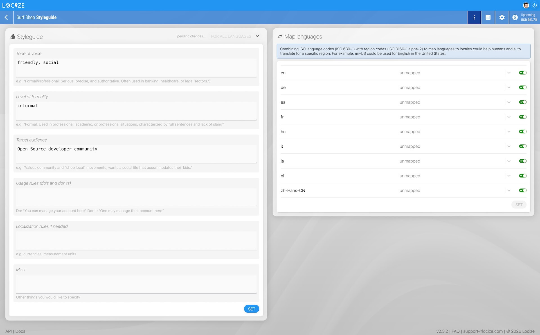This screenshot has height=335, width=540.
Task: Click the blue SET styleguide button
Action: [251, 309]
